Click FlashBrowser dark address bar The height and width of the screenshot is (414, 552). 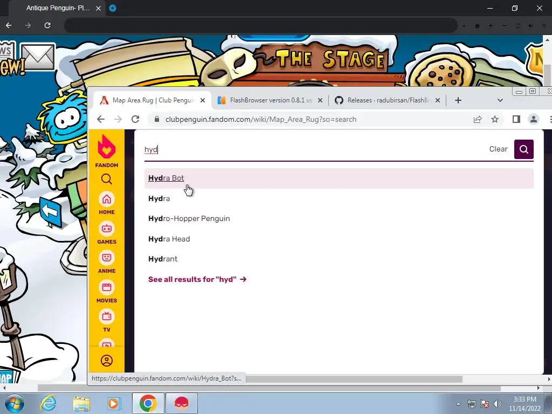click(260, 25)
